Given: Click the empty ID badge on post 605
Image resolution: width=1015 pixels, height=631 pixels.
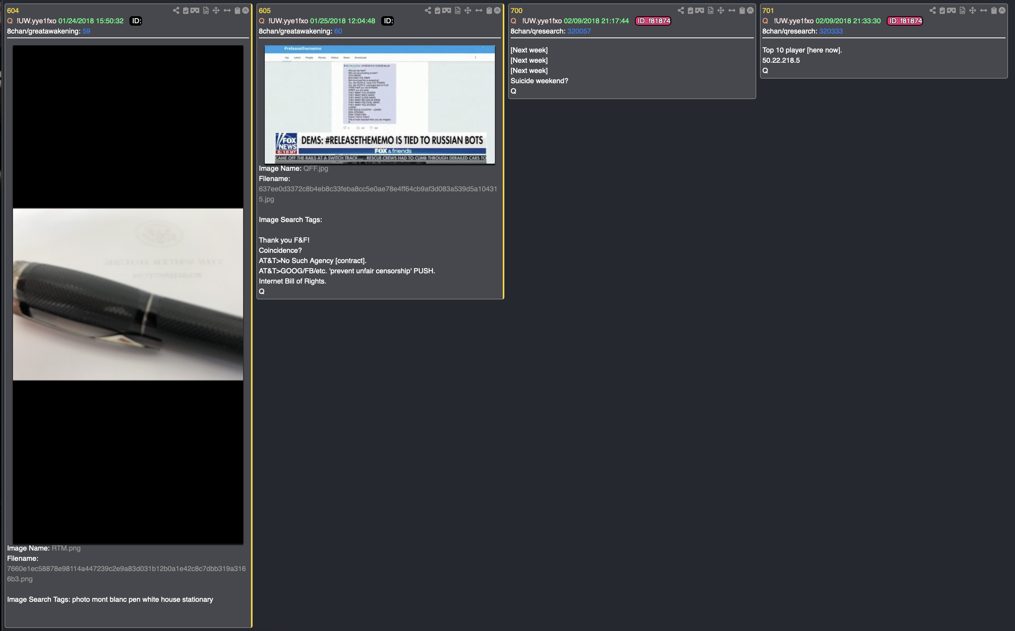Looking at the screenshot, I should click(388, 21).
